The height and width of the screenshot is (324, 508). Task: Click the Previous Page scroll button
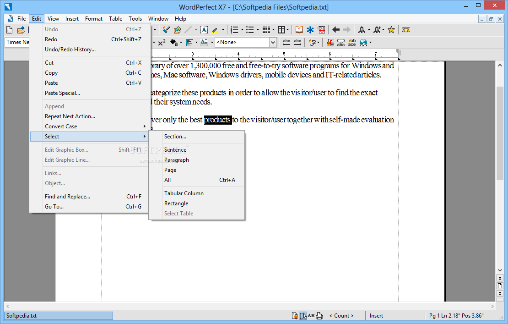pyautogui.click(x=500, y=278)
